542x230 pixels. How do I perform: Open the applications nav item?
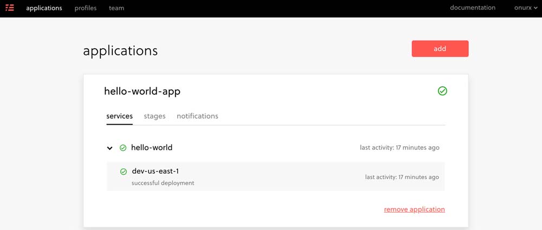click(x=44, y=8)
